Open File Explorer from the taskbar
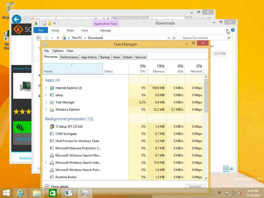The width and height of the screenshot is (264, 198). click(x=37, y=193)
